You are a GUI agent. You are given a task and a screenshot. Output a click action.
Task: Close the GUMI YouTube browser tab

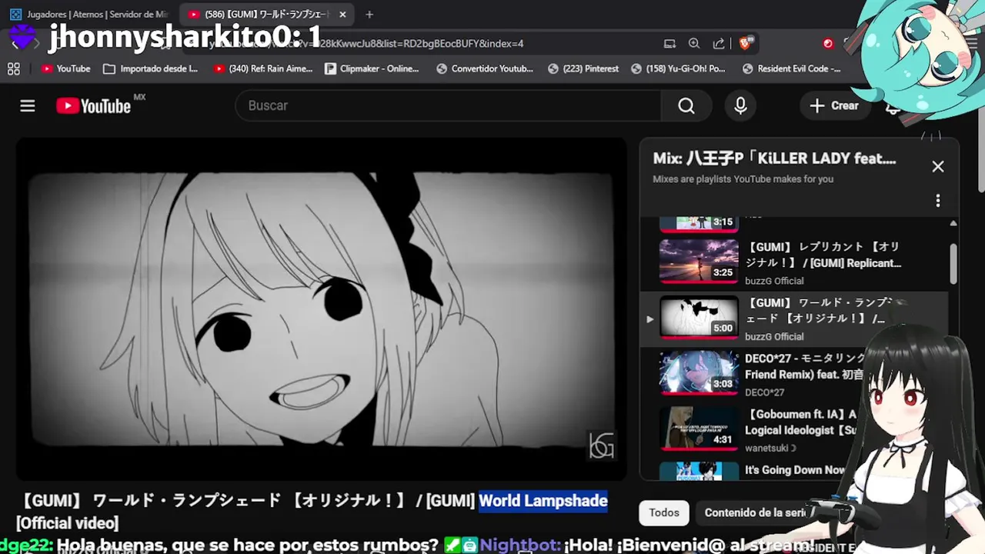[342, 15]
